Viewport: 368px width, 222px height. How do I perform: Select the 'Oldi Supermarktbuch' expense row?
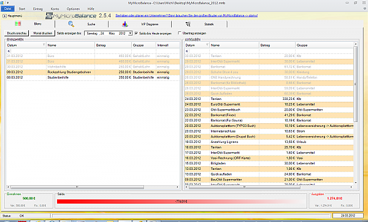(x=269, y=110)
